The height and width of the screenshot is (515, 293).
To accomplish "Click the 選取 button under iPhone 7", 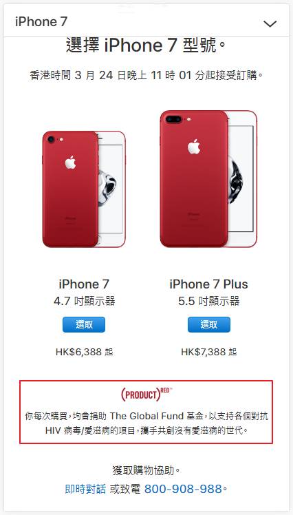I will tap(84, 324).
